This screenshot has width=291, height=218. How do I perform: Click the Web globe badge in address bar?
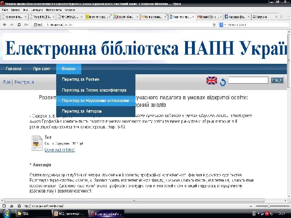pos(38,25)
